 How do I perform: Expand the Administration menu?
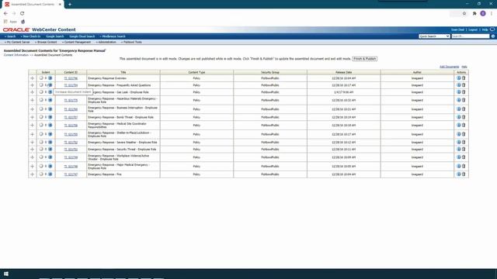click(106, 42)
